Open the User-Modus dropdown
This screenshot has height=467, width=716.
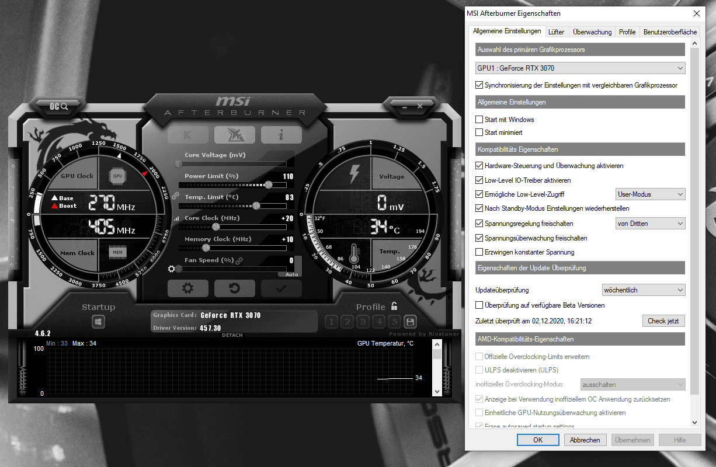click(x=651, y=194)
